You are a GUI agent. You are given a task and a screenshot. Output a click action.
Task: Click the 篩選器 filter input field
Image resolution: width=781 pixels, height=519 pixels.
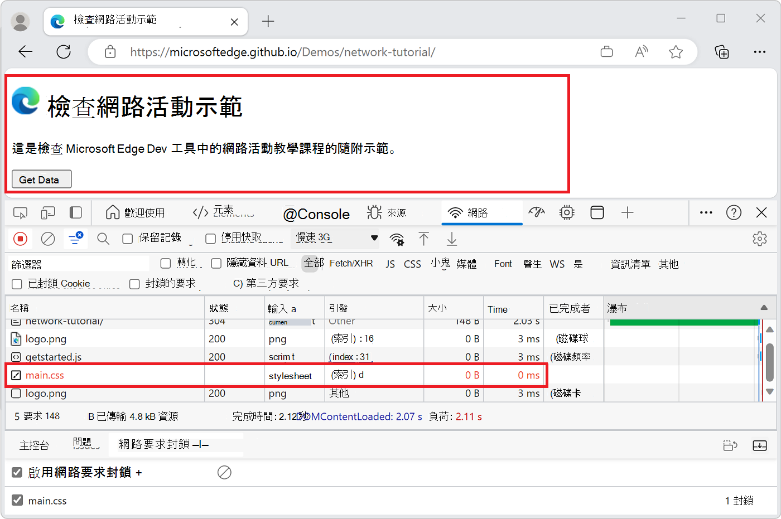click(x=77, y=263)
